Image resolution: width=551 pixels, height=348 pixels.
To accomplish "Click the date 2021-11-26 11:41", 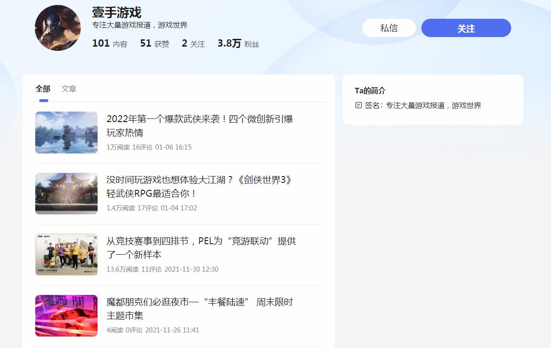I will tap(172, 330).
